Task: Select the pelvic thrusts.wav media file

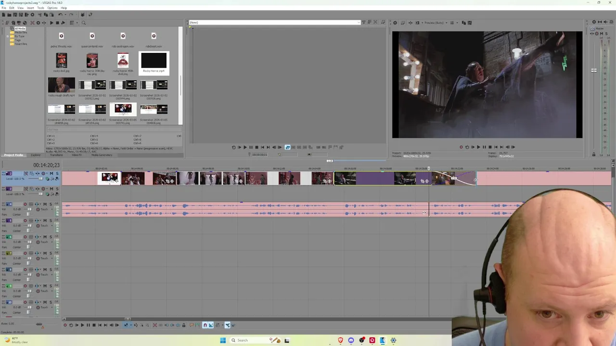Action: 61,39
